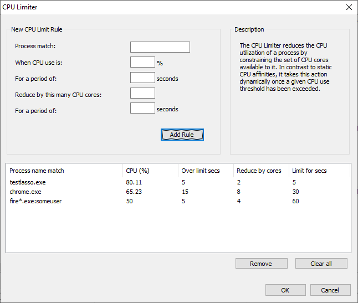The width and height of the screenshot is (358, 303).
Task: Select the Reduce by CPU cores field
Action: 142,93
